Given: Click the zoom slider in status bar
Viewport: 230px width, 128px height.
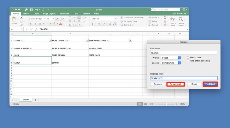Looking at the screenshot, I should tap(166, 104).
